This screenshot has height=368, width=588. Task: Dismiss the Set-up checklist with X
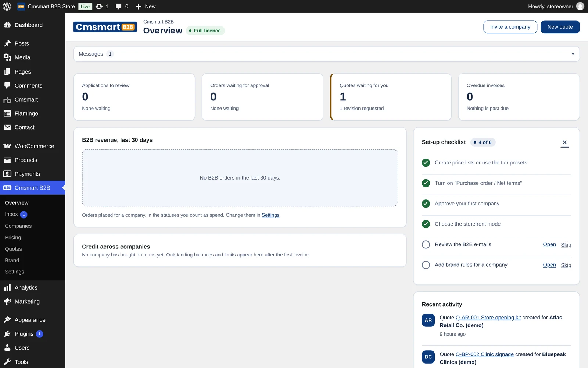coord(565,142)
